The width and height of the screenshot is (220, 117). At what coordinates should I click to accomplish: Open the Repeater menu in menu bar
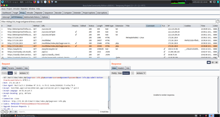[x=24, y=9]
